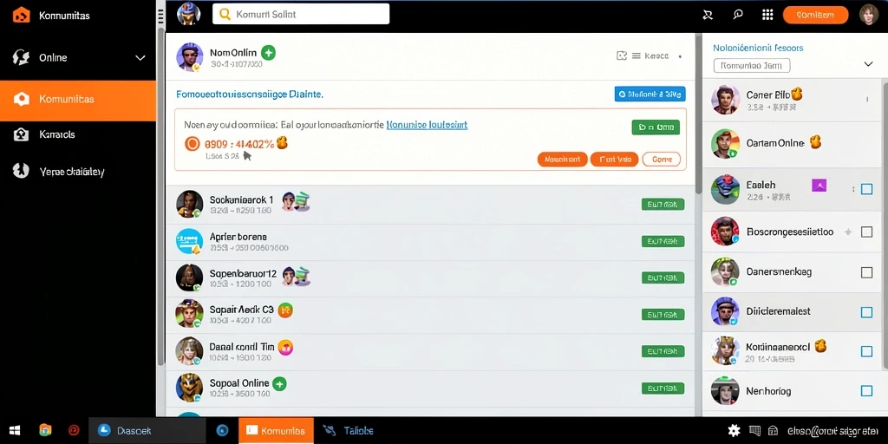The width and height of the screenshot is (888, 444).
Task: Follow the Komunise loutesart link
Action: point(427,125)
